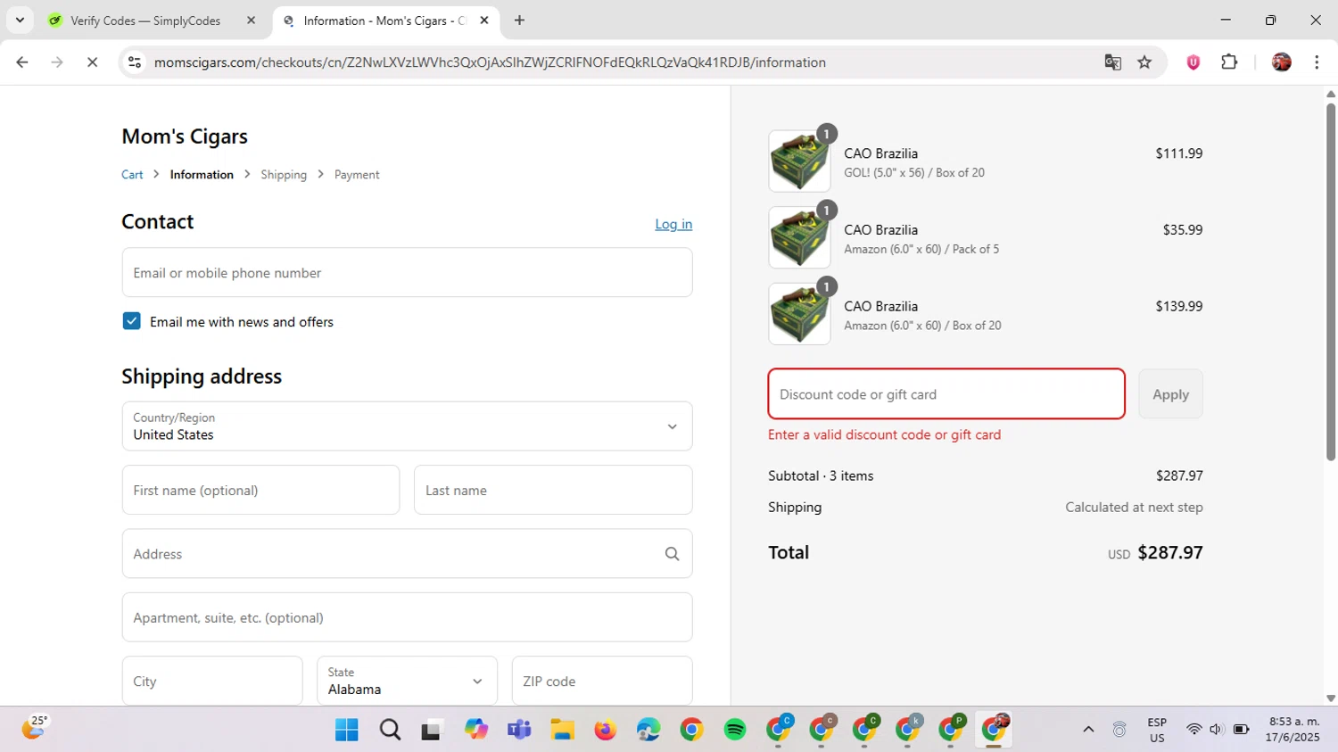The image size is (1338, 752).
Task: Click the address bar URL
Action: click(490, 62)
